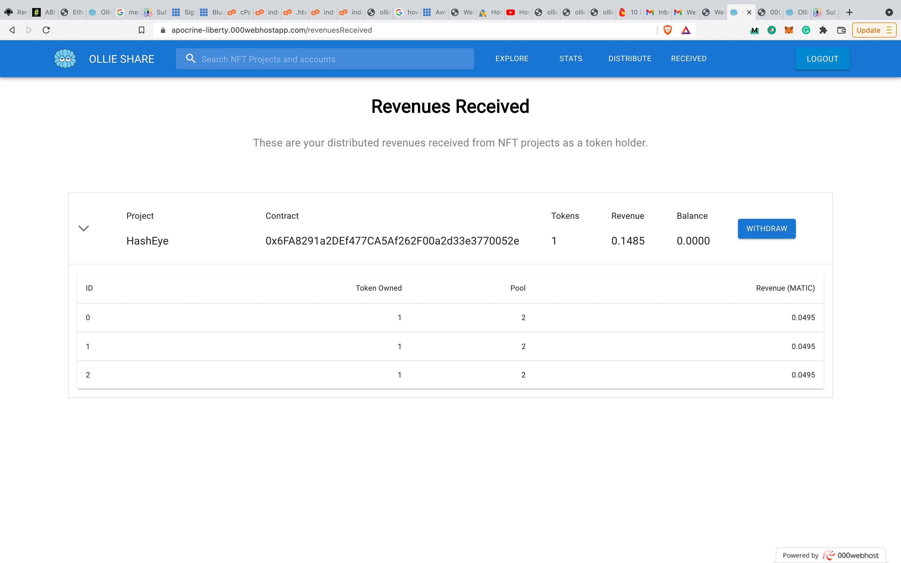Click the search magnifier icon
901x563 pixels.
[x=190, y=58]
